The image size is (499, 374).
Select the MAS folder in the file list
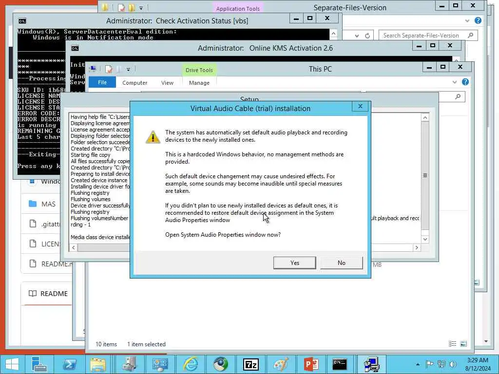tap(48, 204)
